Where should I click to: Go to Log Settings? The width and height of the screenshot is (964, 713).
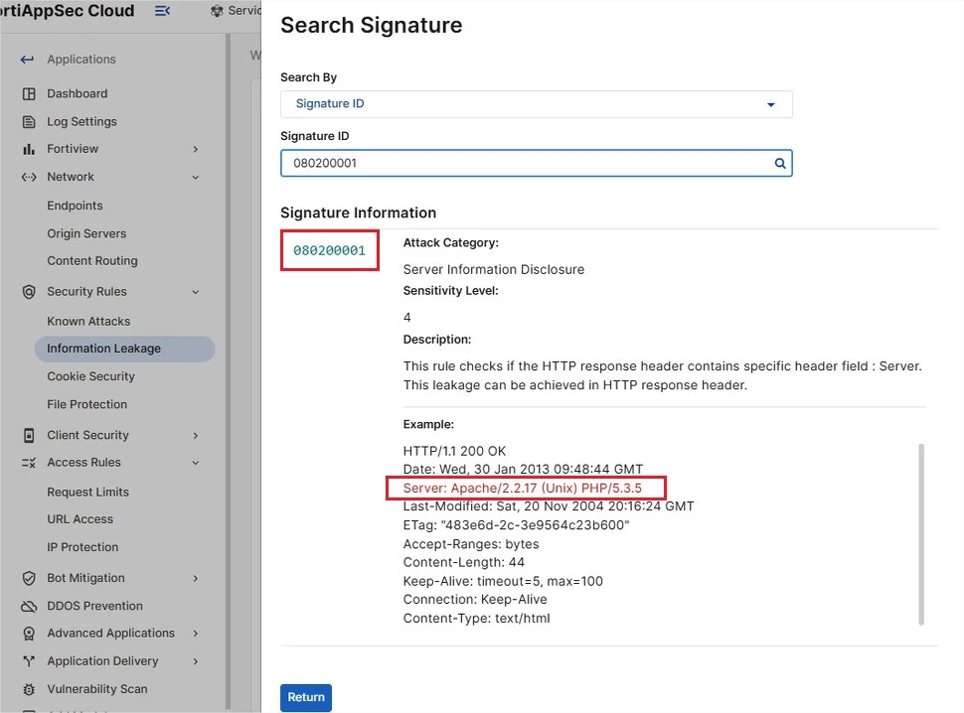click(81, 121)
